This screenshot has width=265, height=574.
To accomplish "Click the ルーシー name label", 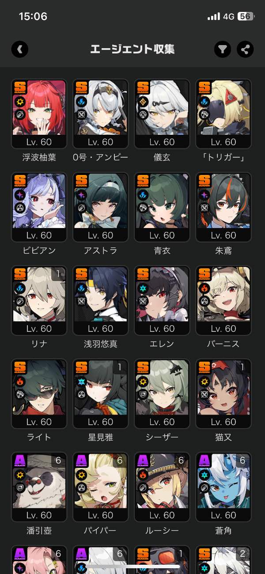I will coord(162,530).
